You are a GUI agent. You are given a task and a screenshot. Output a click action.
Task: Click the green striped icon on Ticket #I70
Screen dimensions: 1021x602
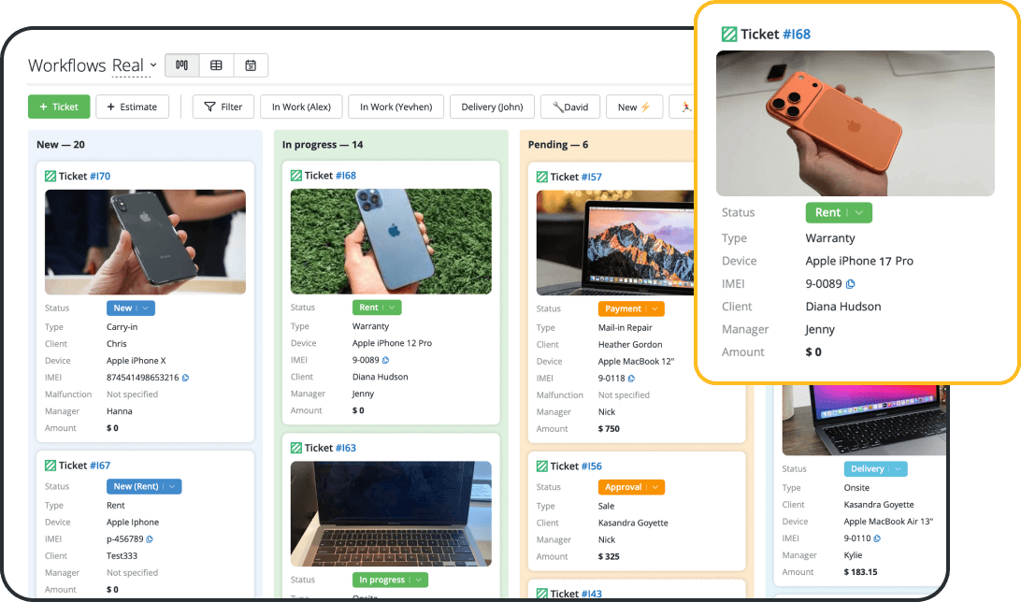[50, 176]
